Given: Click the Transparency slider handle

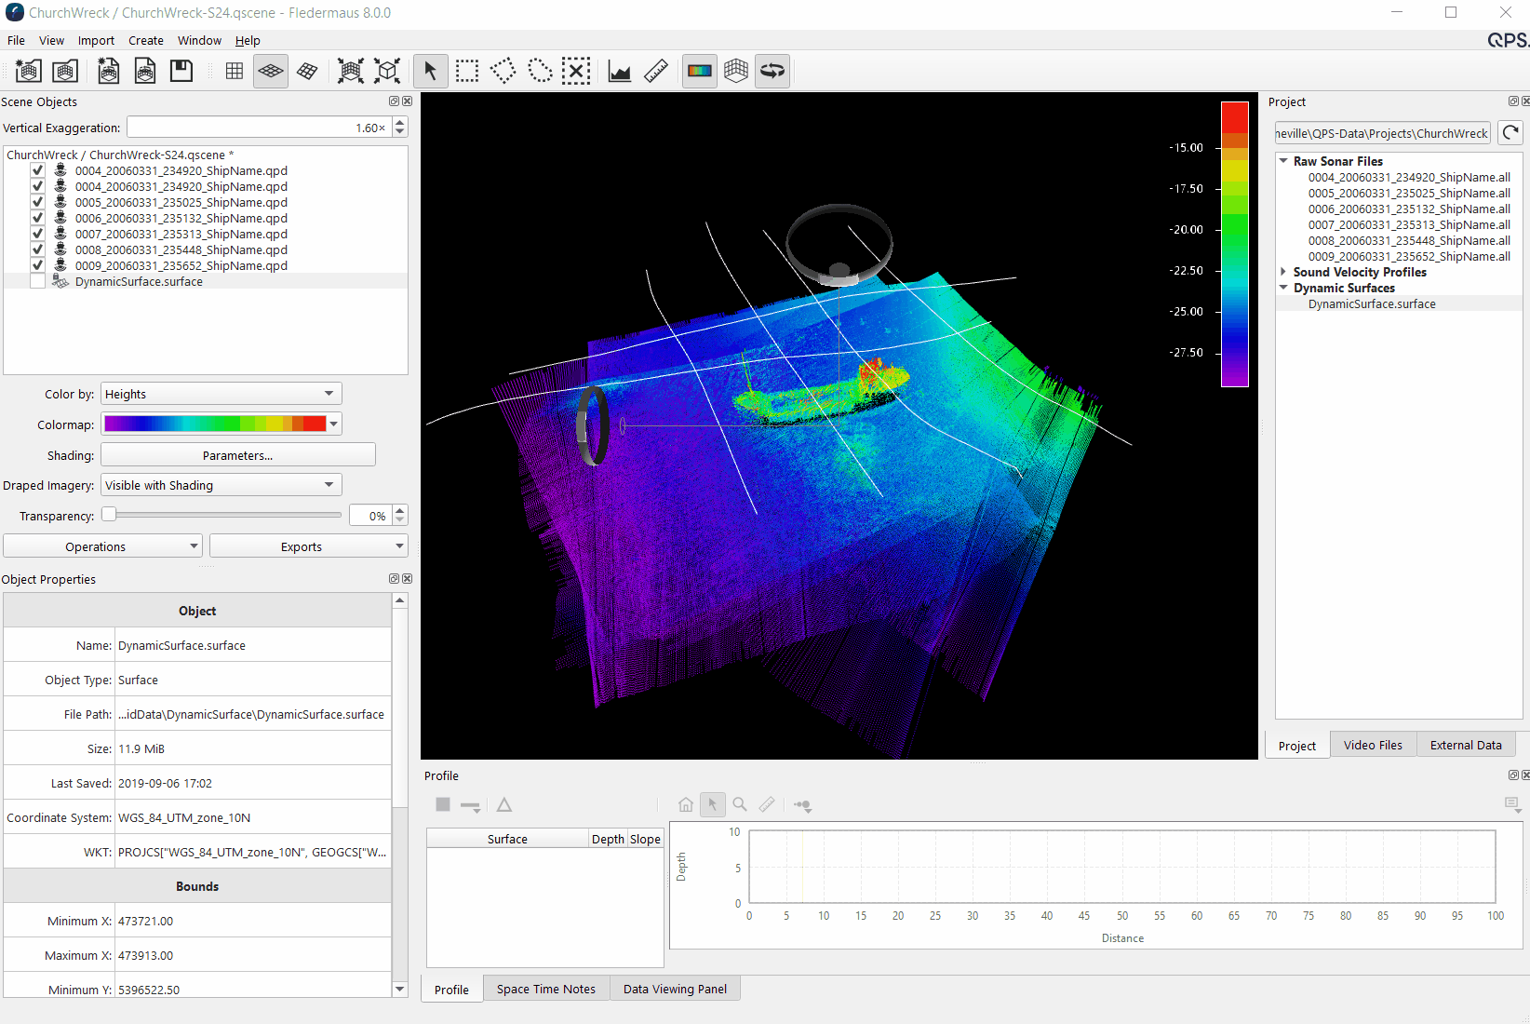Looking at the screenshot, I should pos(109,515).
